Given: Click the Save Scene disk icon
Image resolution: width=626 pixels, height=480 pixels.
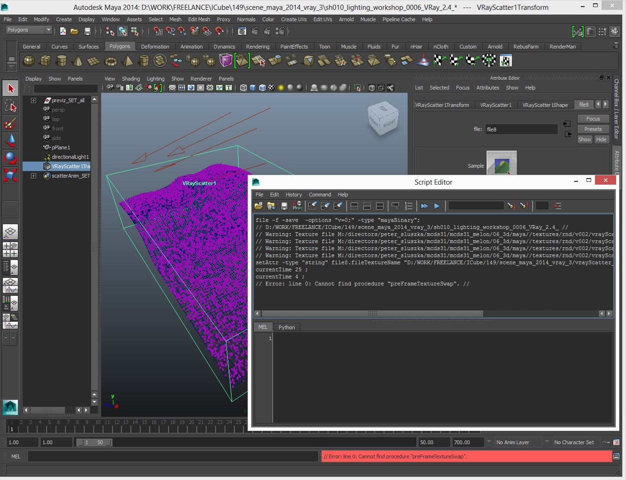Looking at the screenshot, I should coord(87,31).
